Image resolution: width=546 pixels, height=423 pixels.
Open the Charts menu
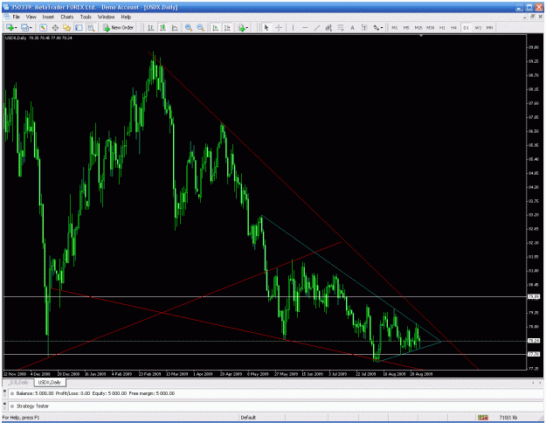[67, 17]
